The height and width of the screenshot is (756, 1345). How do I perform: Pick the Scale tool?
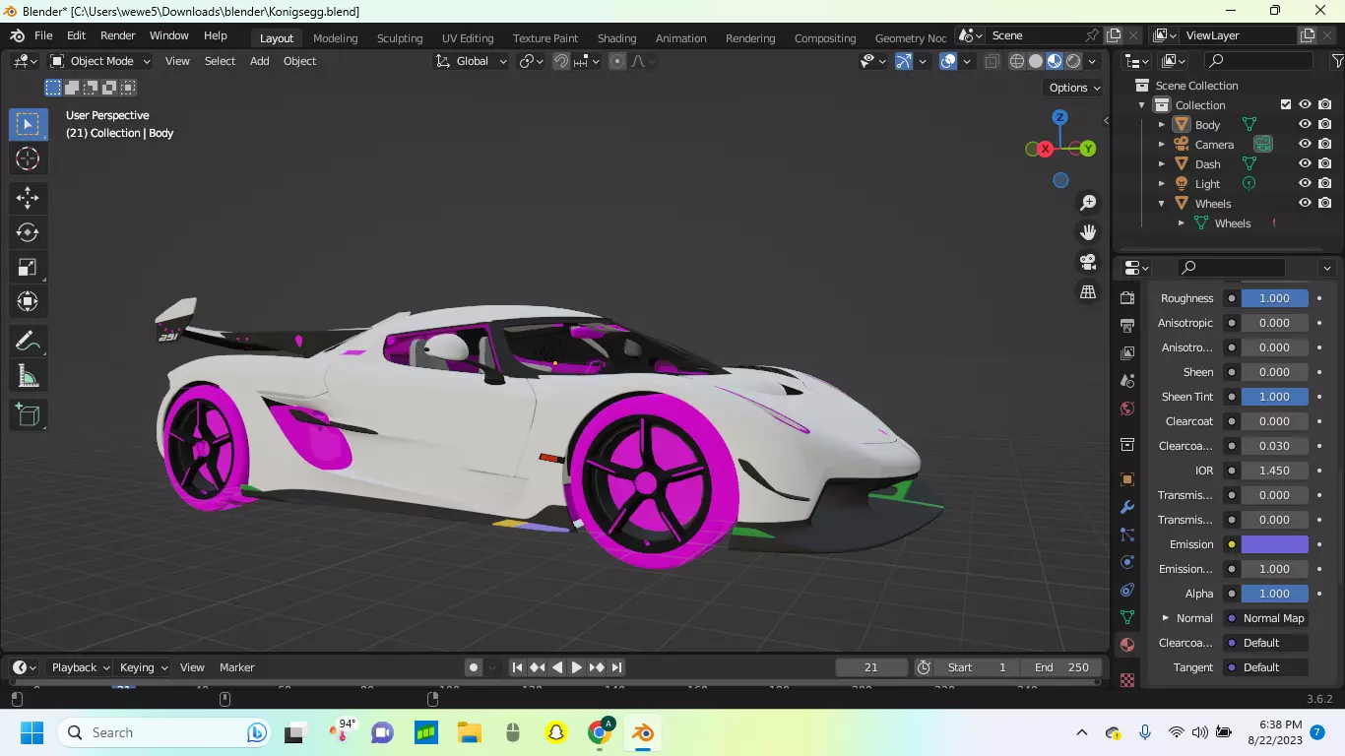tap(28, 267)
